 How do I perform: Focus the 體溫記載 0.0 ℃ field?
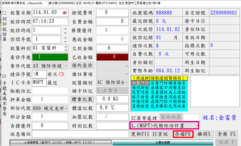112,108
